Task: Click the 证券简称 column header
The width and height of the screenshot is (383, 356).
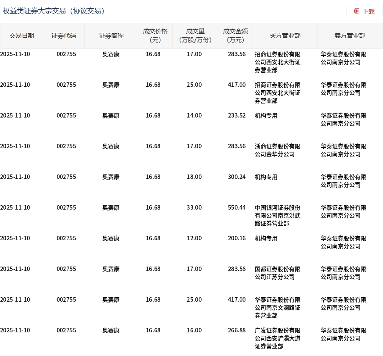Action: (x=111, y=36)
